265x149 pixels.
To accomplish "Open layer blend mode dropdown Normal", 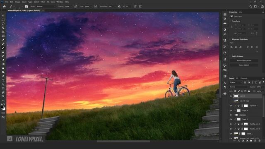I will pyautogui.click(x=239, y=87).
